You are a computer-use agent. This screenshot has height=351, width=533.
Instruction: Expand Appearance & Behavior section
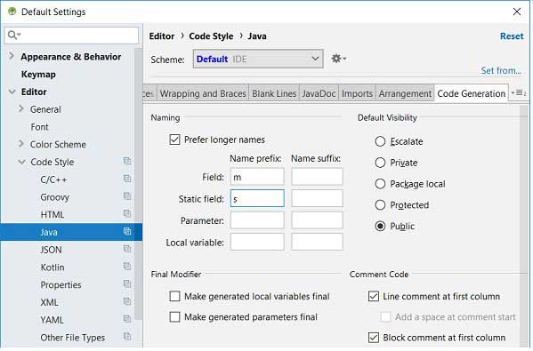(12, 56)
